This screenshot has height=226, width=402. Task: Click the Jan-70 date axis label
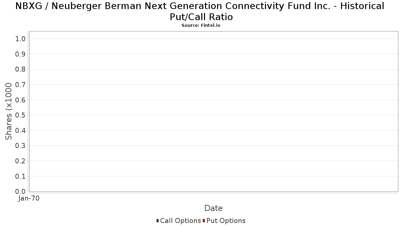[x=29, y=198]
